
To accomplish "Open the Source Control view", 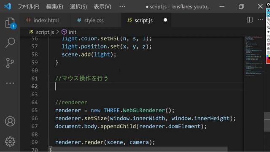I will click(x=10, y=63).
